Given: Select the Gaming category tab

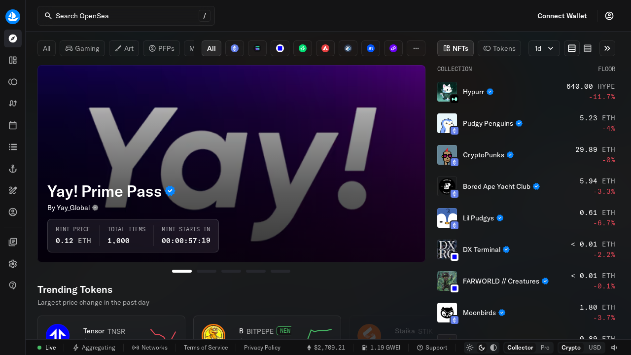Looking at the screenshot, I should [82, 48].
